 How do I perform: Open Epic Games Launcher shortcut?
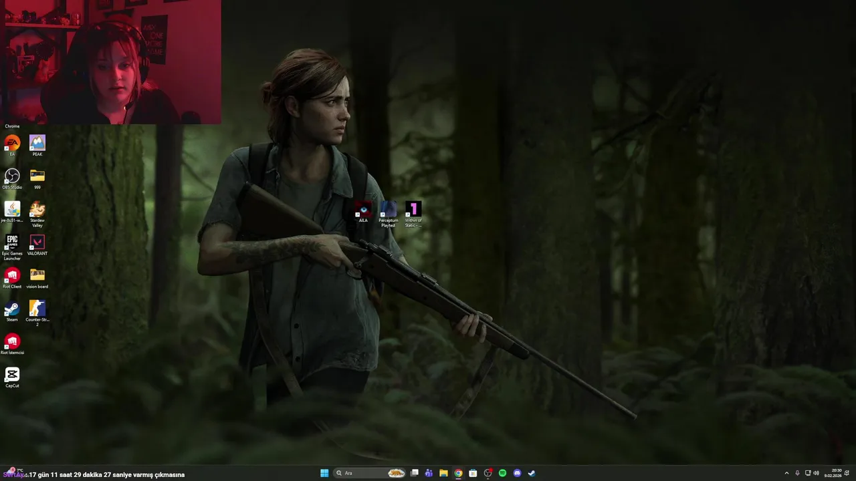(12, 247)
